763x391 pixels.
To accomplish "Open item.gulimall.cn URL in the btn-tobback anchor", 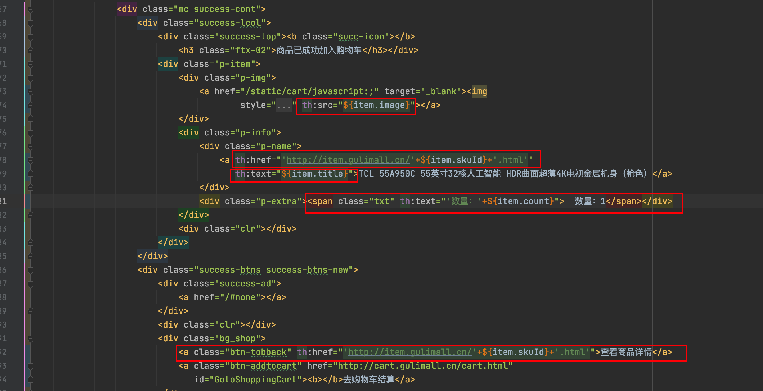I will (410, 352).
